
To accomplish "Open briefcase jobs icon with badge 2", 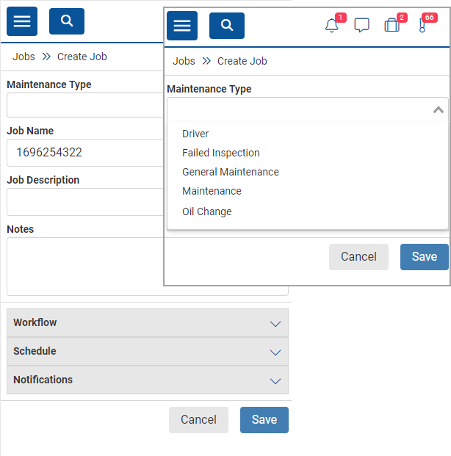I will [x=392, y=25].
